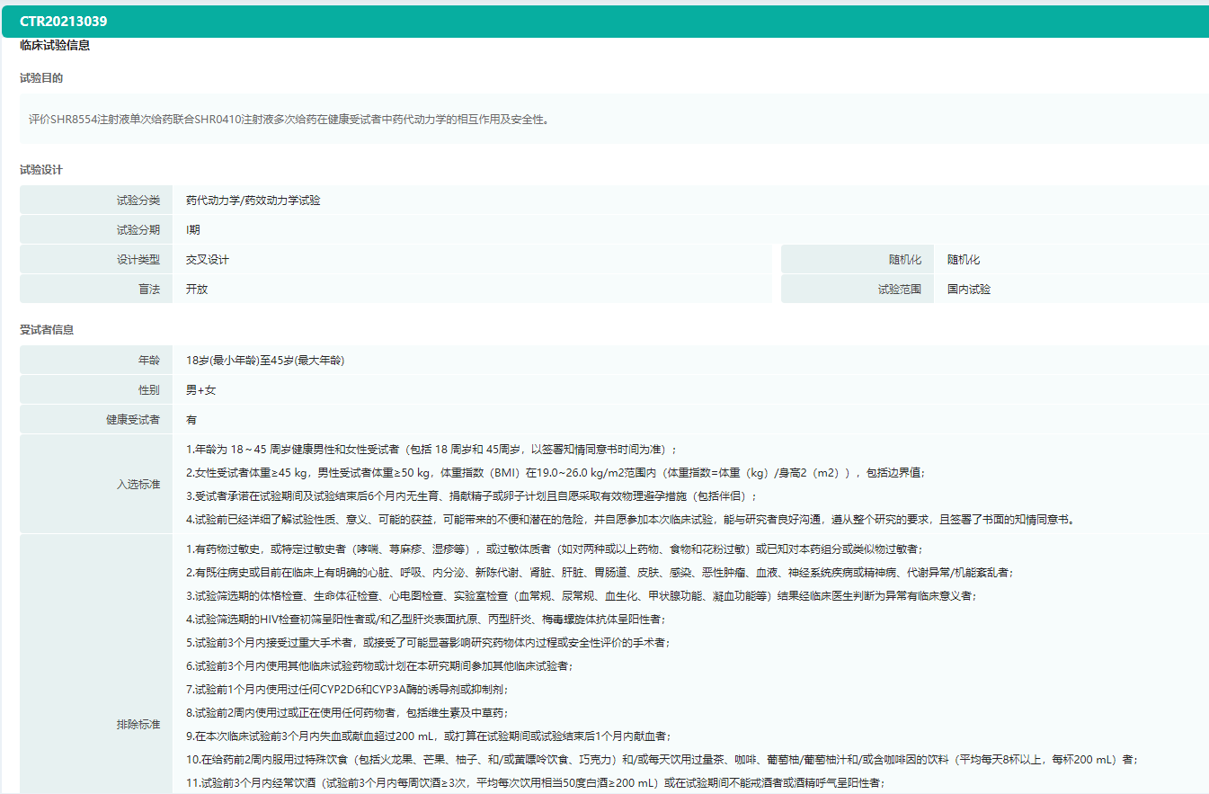Click the 试验范围 label cell
This screenshot has height=794, width=1209.
click(x=899, y=290)
